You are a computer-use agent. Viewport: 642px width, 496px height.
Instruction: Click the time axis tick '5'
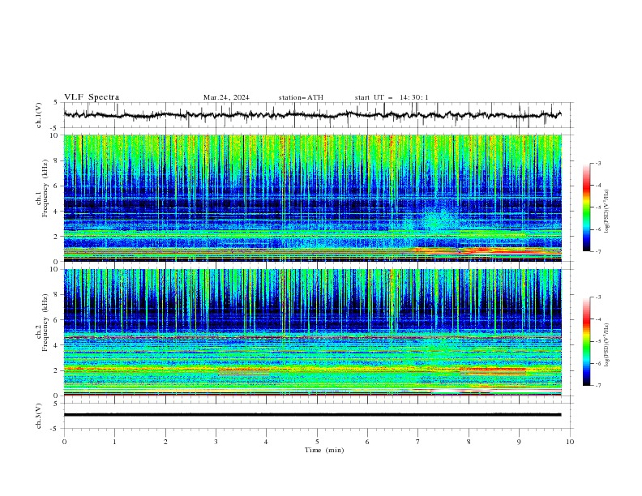pyautogui.click(x=317, y=442)
